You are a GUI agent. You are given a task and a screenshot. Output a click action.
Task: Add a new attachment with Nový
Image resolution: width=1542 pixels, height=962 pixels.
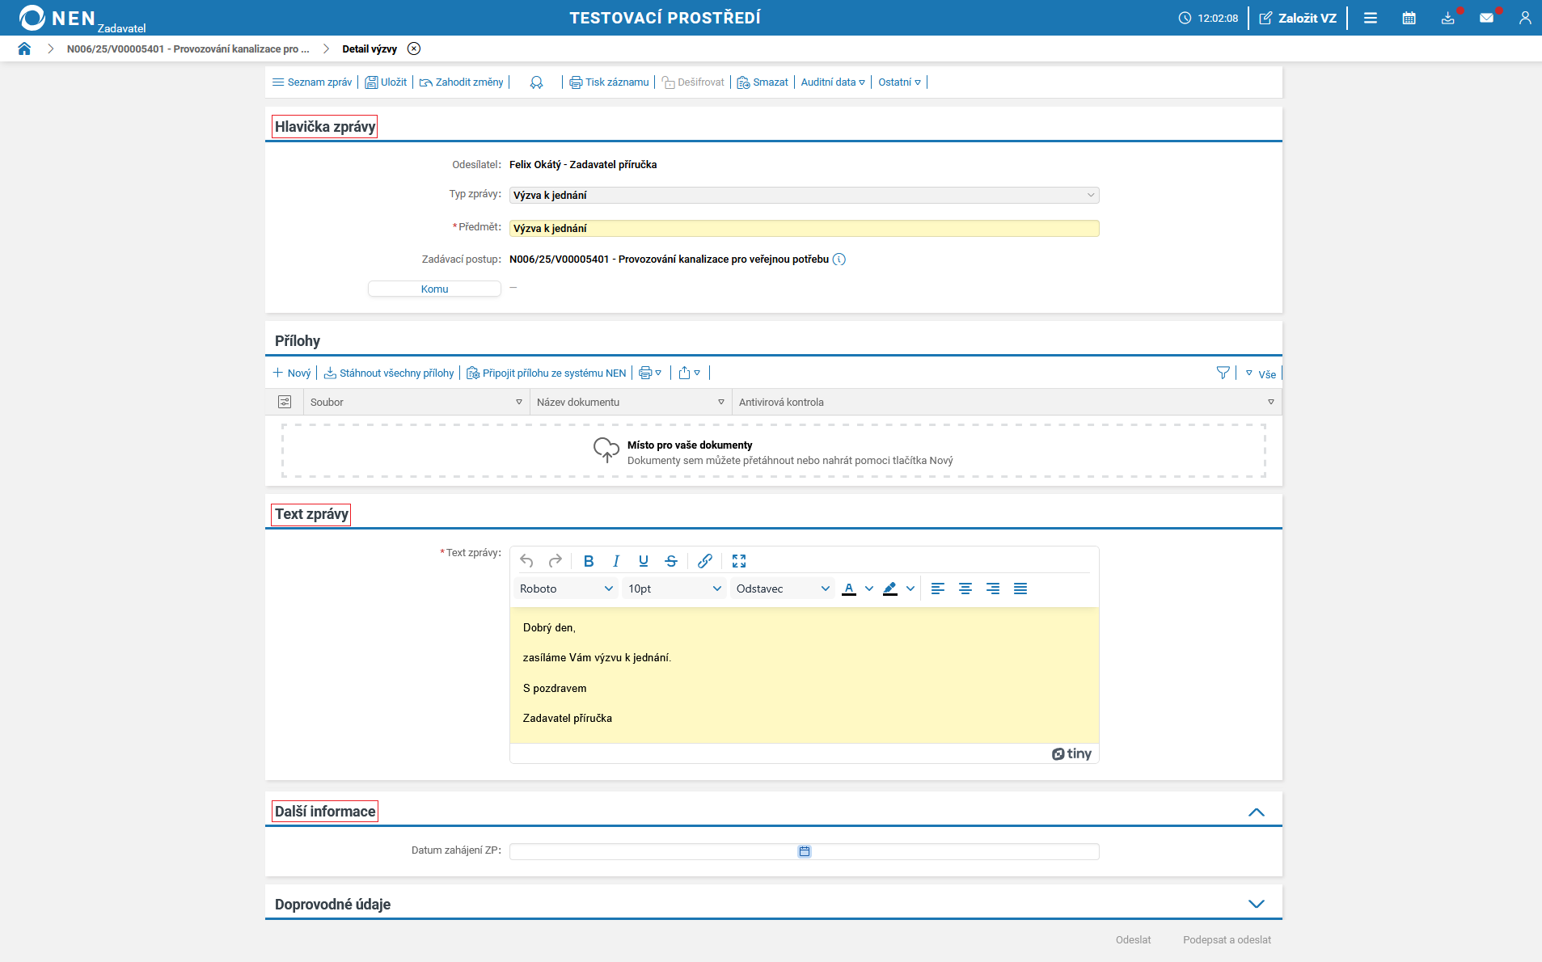(292, 373)
